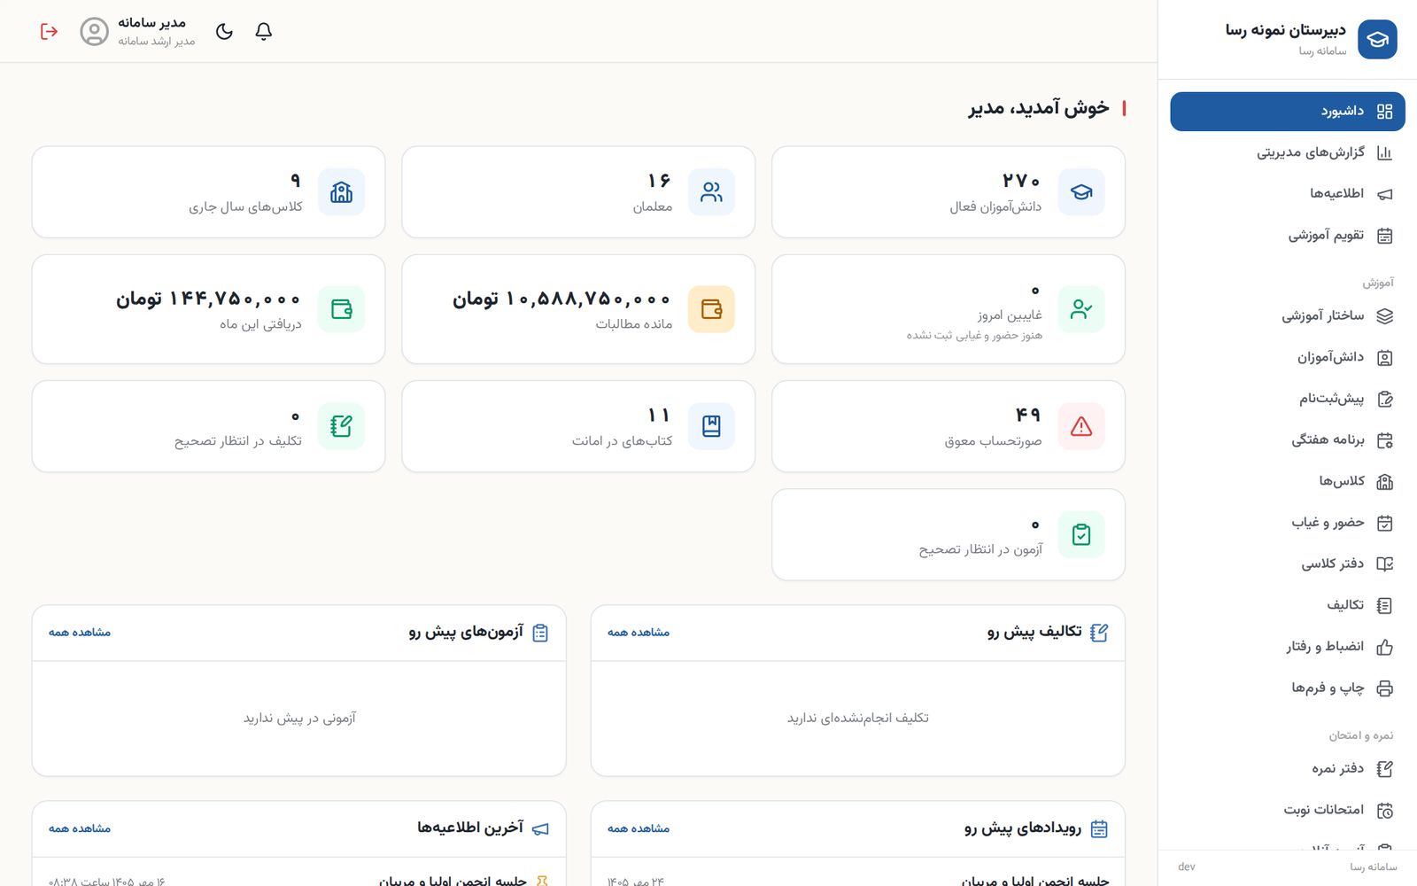Toggle dark mode with the moon icon

pos(224,32)
